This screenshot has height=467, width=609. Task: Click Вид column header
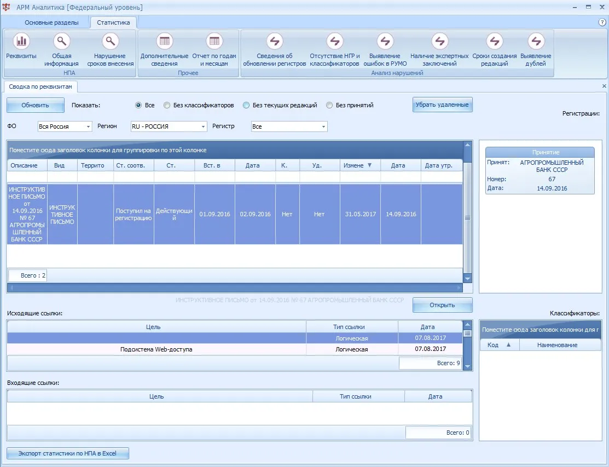[62, 165]
